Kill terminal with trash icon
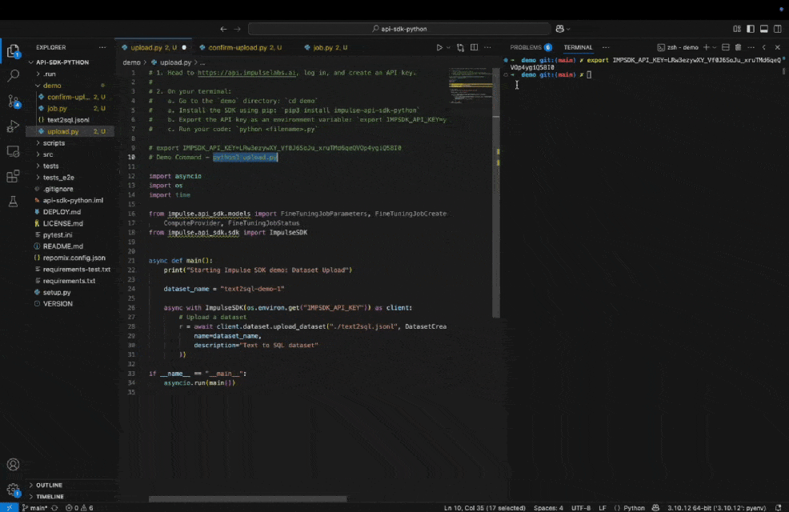Viewport: 789px width, 512px height. pyautogui.click(x=738, y=47)
